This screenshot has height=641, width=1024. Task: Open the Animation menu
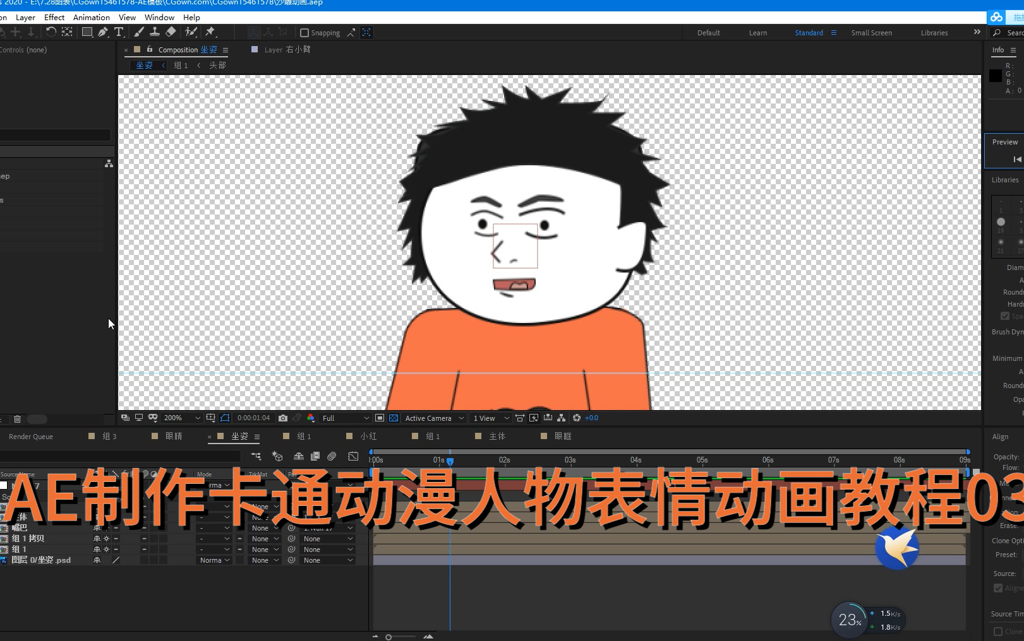(x=91, y=17)
